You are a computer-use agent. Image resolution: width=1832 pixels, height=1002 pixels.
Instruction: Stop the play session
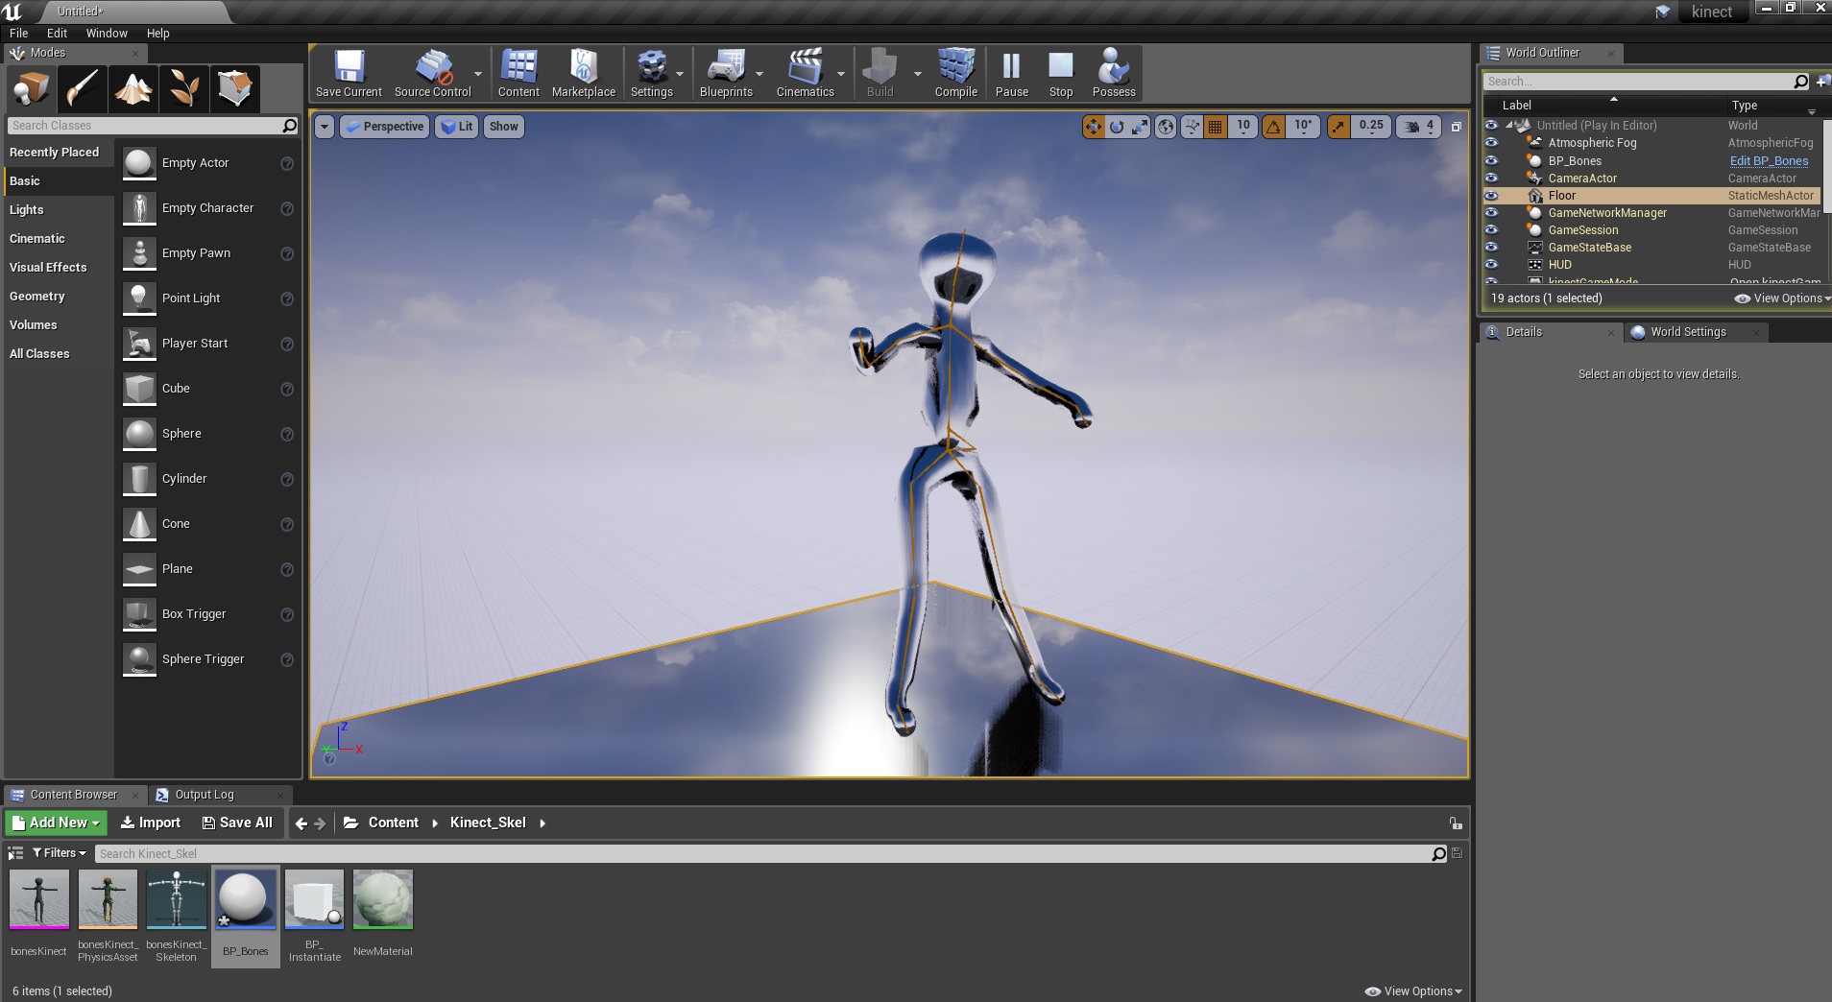(x=1061, y=74)
